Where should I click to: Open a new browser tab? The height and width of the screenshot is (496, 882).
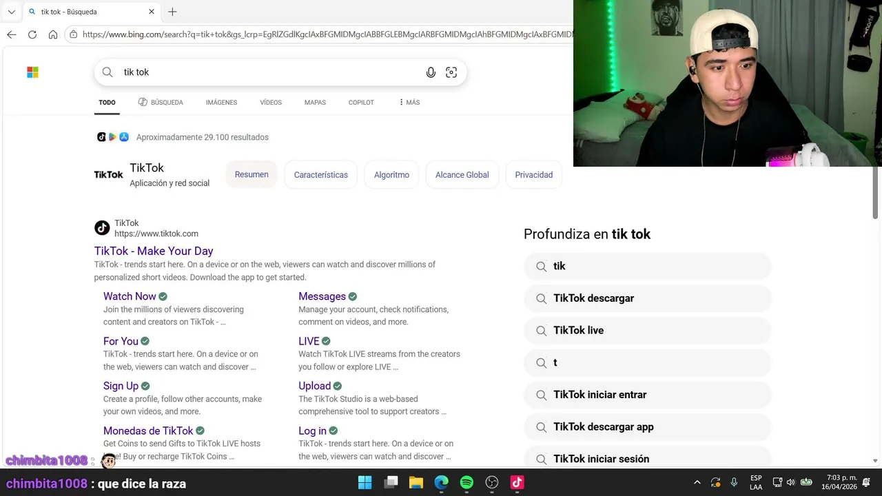(172, 12)
